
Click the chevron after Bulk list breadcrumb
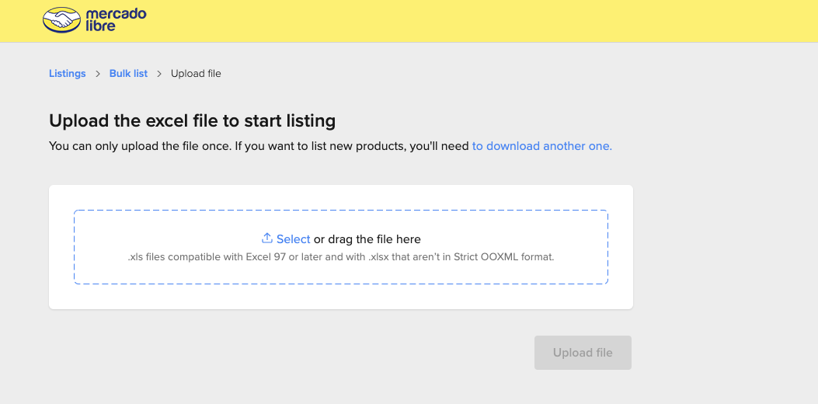[159, 74]
